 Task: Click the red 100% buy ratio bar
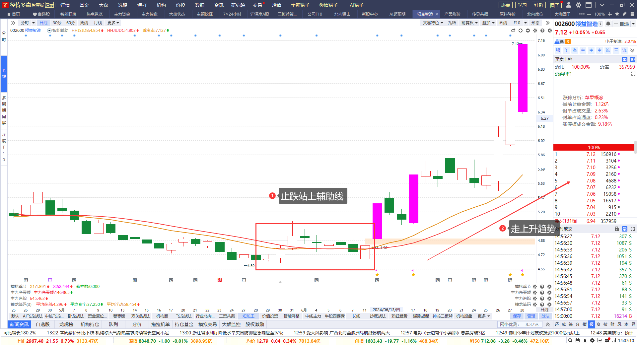[594, 147]
